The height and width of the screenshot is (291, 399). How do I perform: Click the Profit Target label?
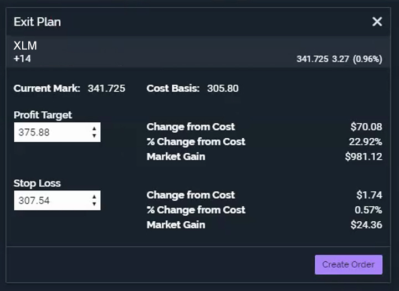[x=43, y=115]
